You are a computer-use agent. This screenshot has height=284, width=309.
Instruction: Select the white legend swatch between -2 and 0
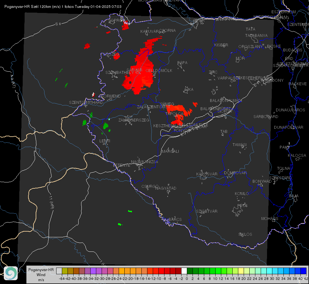tap(184, 271)
